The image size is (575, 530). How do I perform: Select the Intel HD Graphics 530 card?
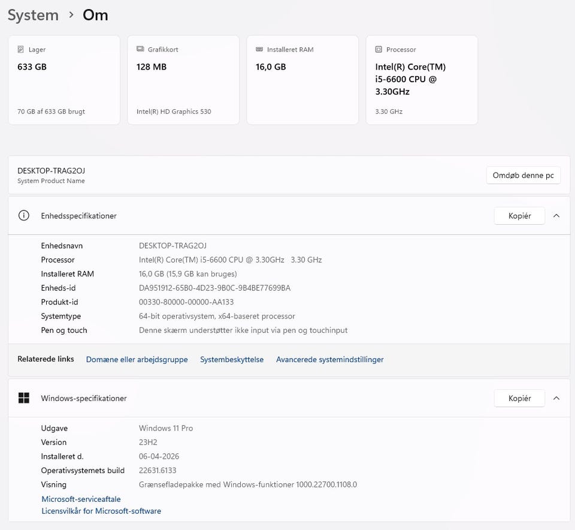click(183, 80)
